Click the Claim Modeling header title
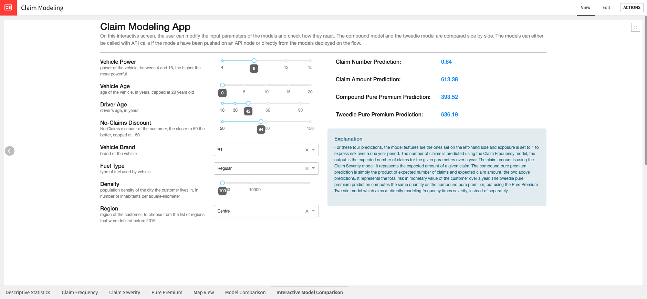This screenshot has width=647, height=299. 42,8
